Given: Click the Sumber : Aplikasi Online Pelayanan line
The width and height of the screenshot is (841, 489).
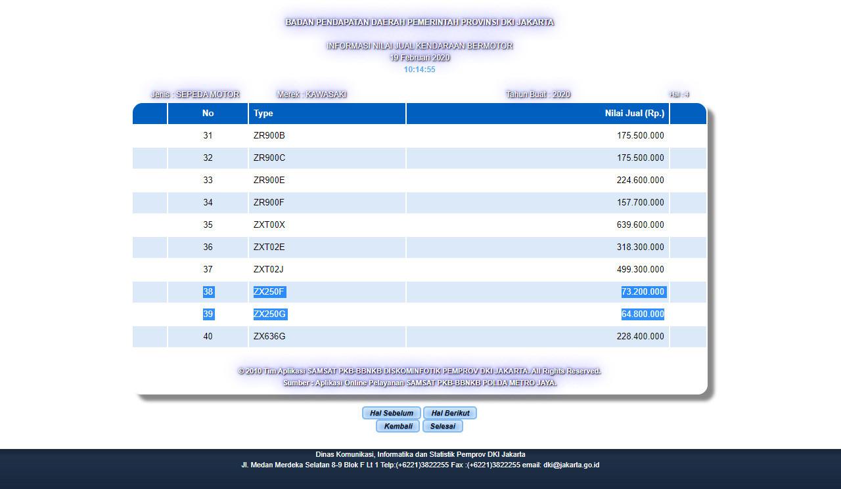Looking at the screenshot, I should [420, 383].
